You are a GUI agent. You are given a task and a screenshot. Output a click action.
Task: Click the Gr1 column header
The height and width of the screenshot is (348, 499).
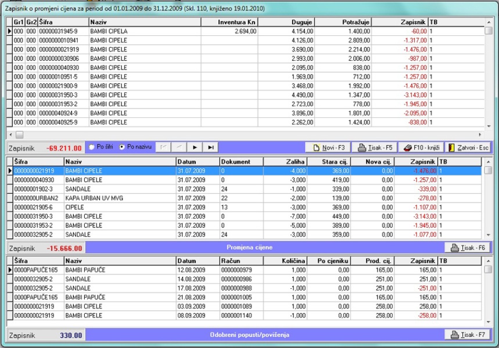[x=19, y=22]
